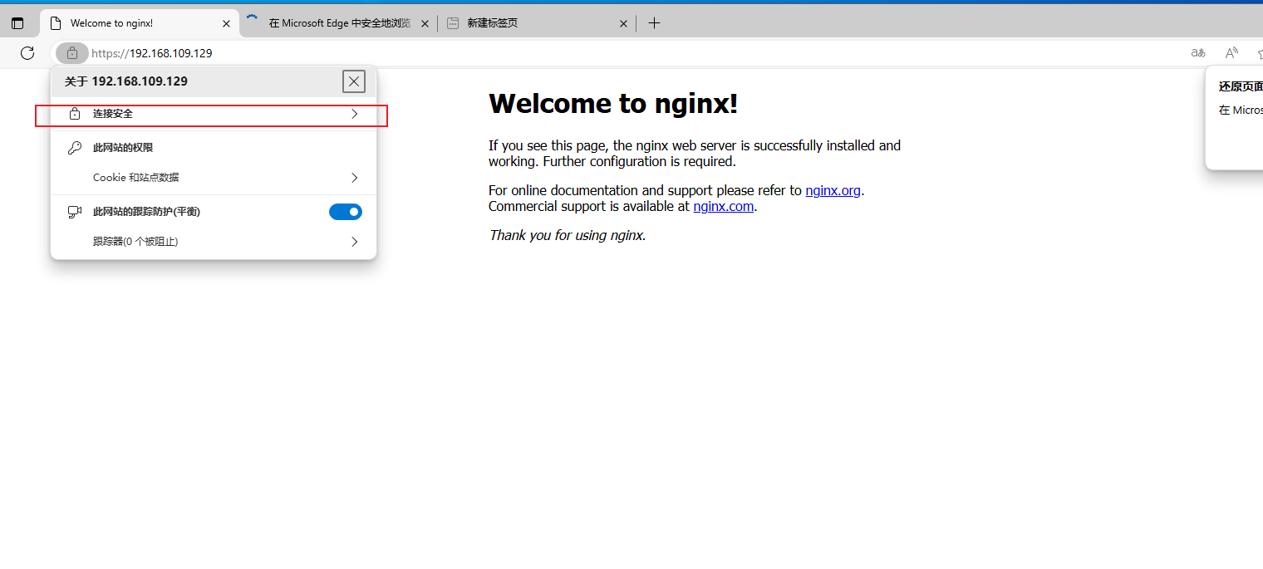This screenshot has height=569, width=1263.
Task: Close the 新建标签页 tab
Action: [624, 23]
